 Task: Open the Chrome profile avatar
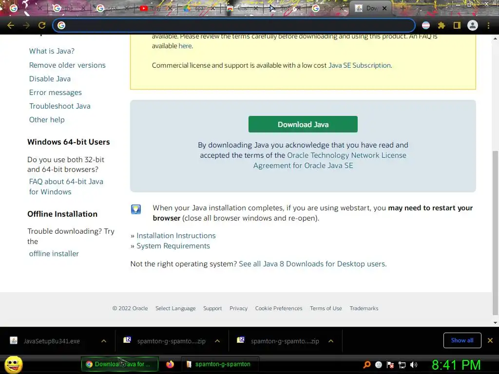pyautogui.click(x=473, y=25)
